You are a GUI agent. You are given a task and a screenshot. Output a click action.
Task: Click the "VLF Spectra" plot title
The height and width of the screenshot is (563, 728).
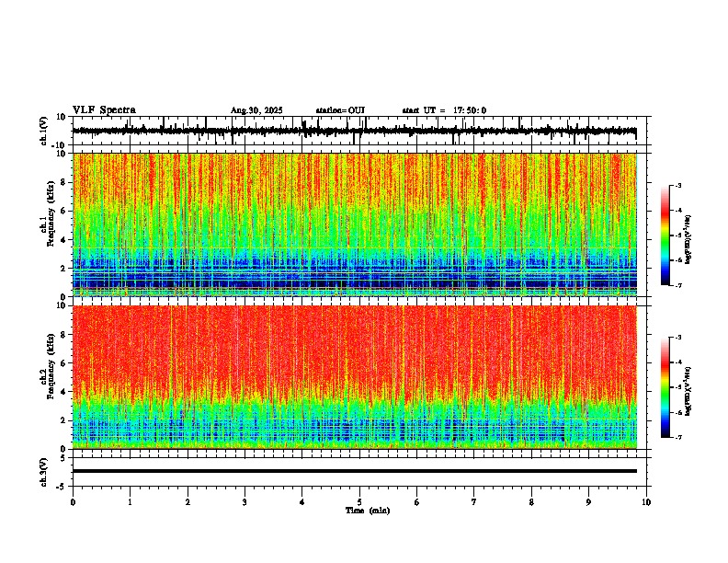104,110
